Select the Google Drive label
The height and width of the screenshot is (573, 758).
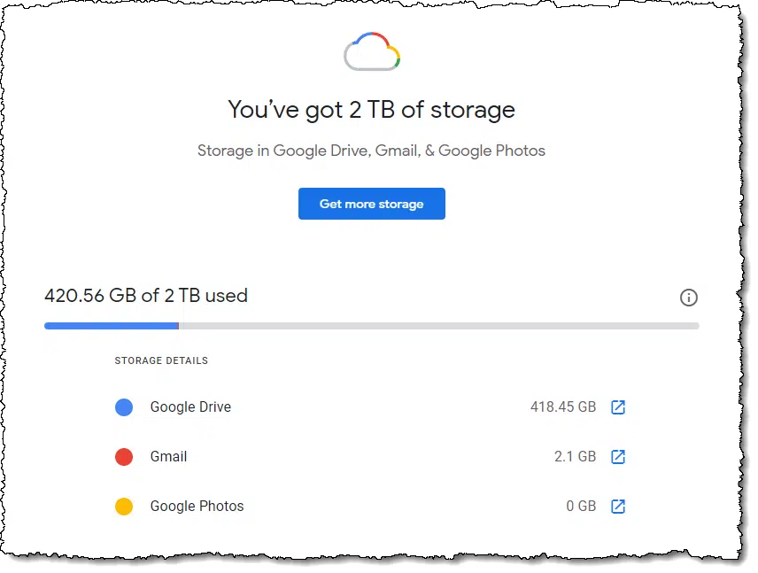pyautogui.click(x=190, y=407)
